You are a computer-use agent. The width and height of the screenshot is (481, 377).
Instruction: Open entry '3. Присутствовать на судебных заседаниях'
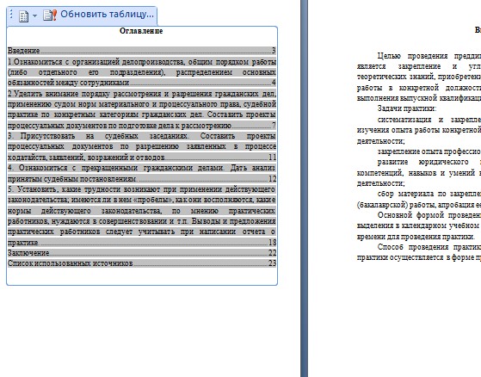click(142, 146)
